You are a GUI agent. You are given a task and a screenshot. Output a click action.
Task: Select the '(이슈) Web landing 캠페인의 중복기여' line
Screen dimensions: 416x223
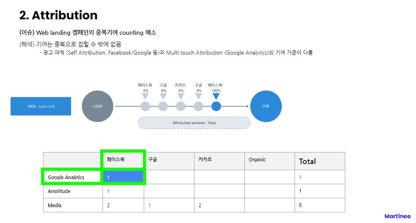pyautogui.click(x=88, y=33)
